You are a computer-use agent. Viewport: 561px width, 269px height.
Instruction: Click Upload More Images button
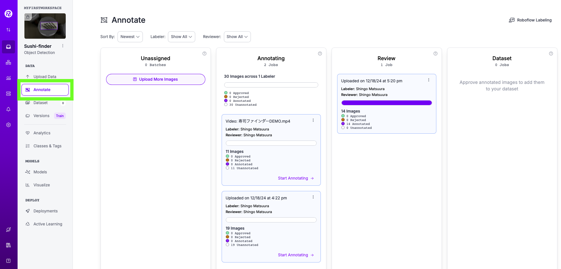[156, 79]
